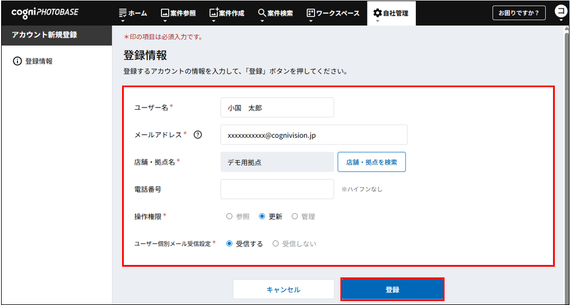Expand the dropdown arrow under 案件作成

click(x=213, y=21)
